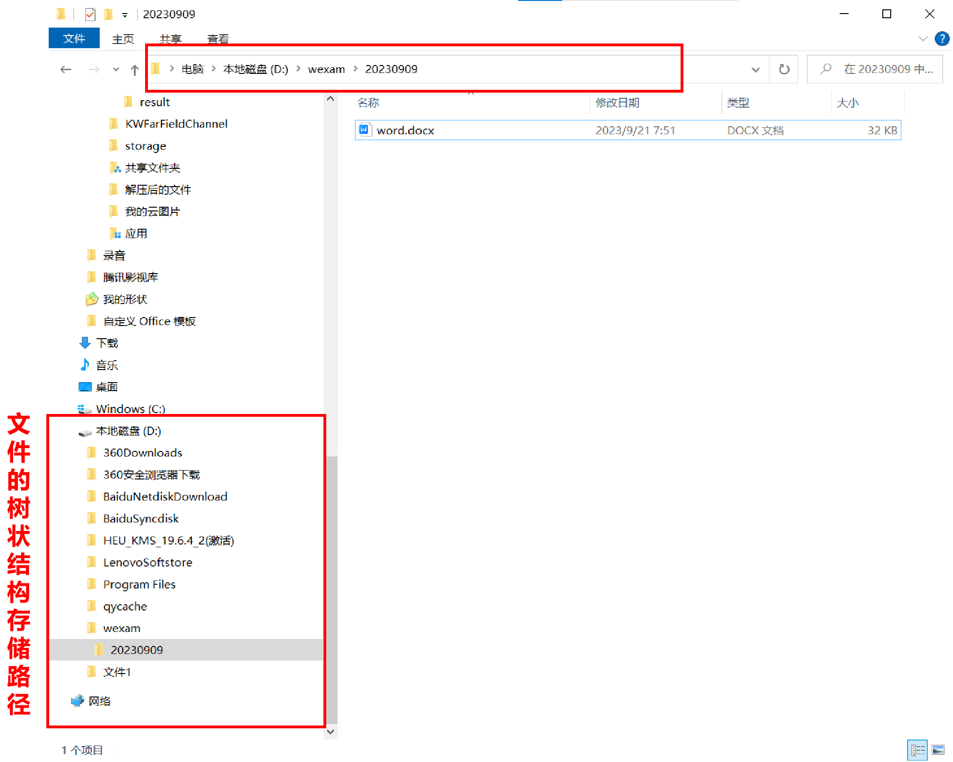The width and height of the screenshot is (953, 762).
Task: Click the Properties quick access icon
Action: click(90, 15)
